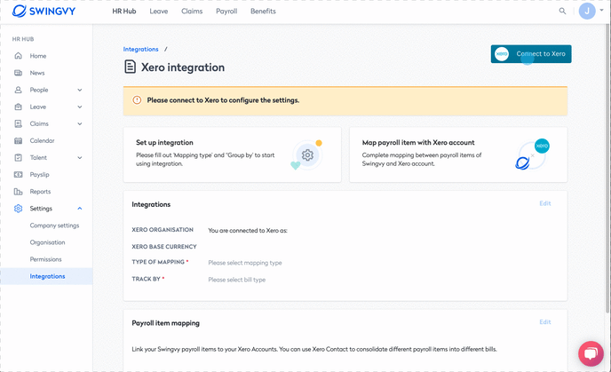The image size is (611, 372).
Task: Click the Talent clipboard icon in sidebar
Action: pos(18,157)
